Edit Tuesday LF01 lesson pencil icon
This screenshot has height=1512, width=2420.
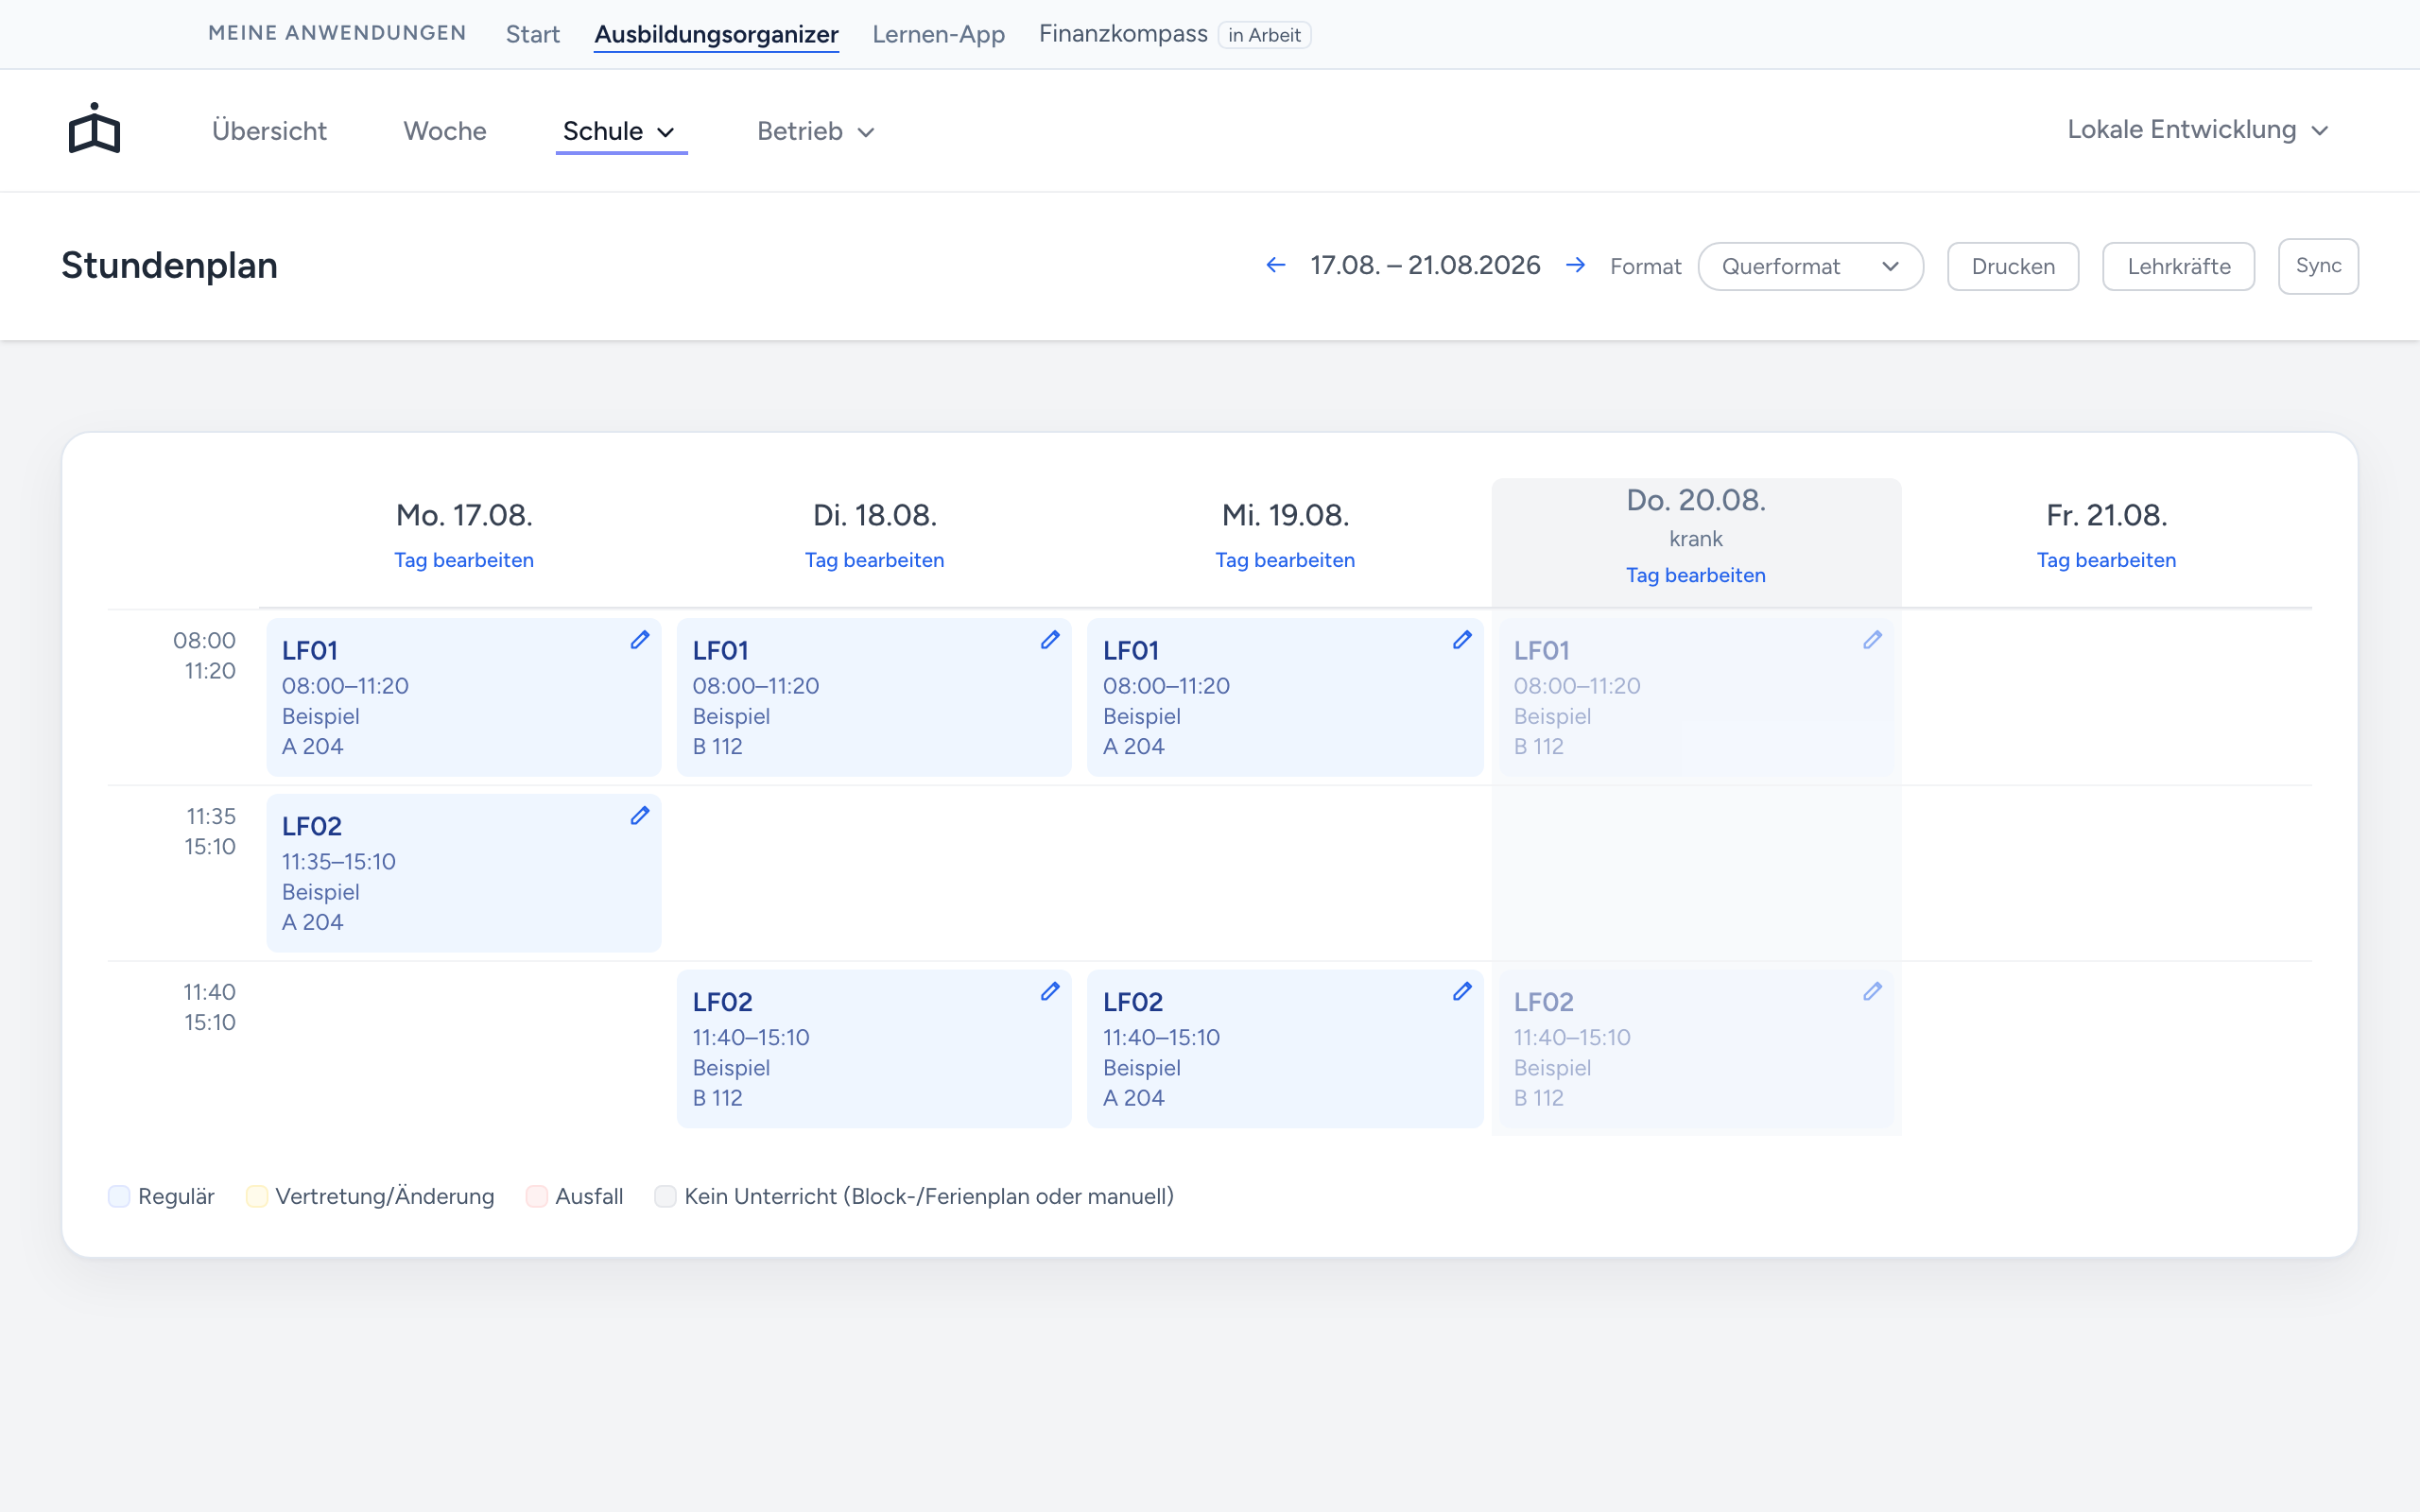1050,640
